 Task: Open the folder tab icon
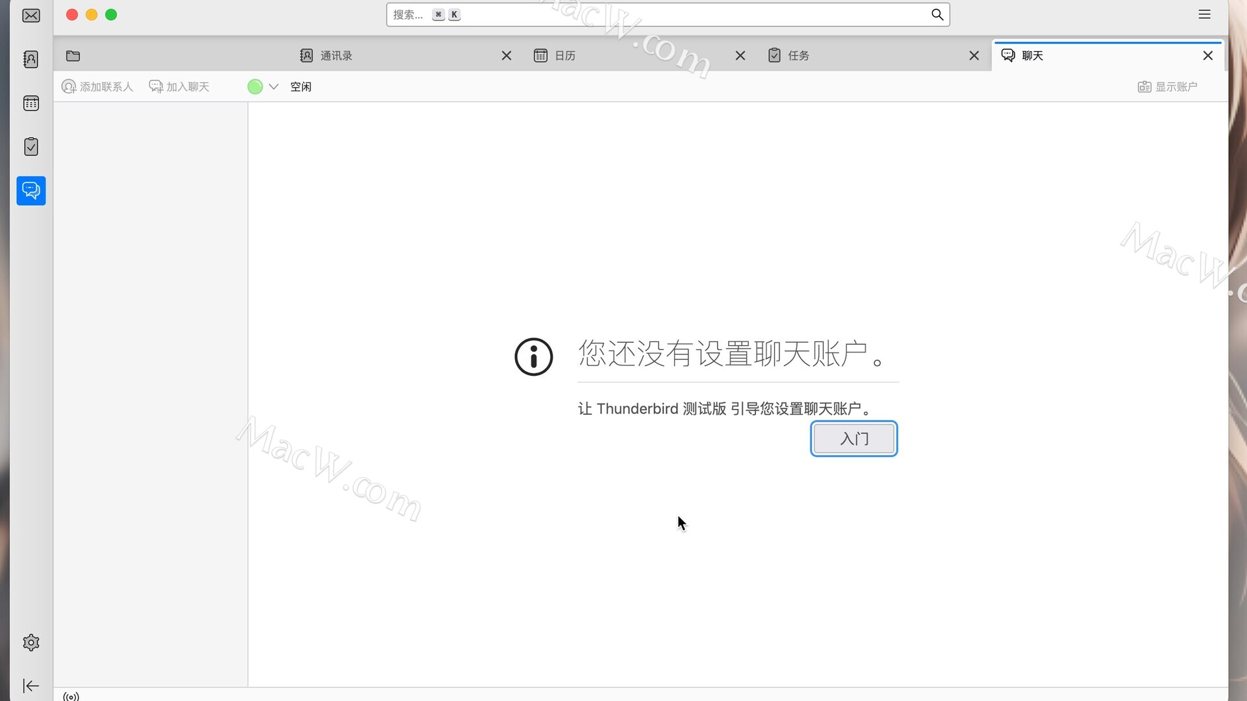pos(73,56)
